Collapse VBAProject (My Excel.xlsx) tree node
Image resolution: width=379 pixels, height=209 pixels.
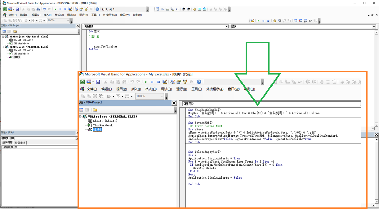tap(3, 36)
